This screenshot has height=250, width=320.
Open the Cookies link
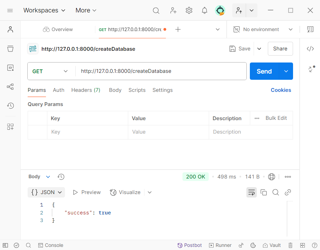click(281, 90)
